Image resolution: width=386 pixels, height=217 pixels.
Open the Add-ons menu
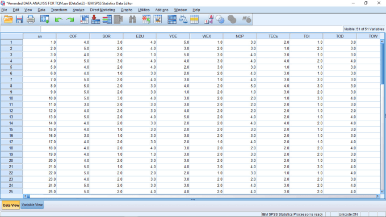tap(161, 10)
